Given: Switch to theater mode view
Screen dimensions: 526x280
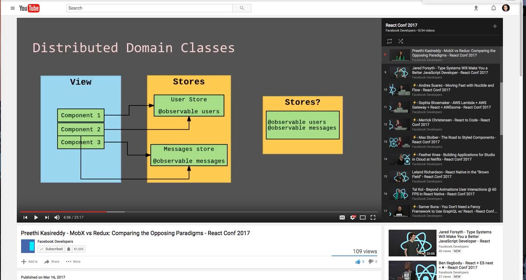Looking at the screenshot, I should tap(363, 217).
